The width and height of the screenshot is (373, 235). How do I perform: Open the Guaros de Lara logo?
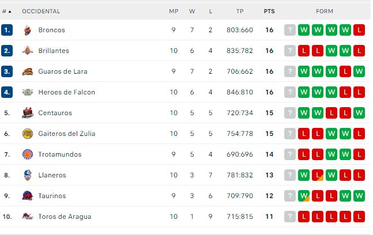click(28, 71)
